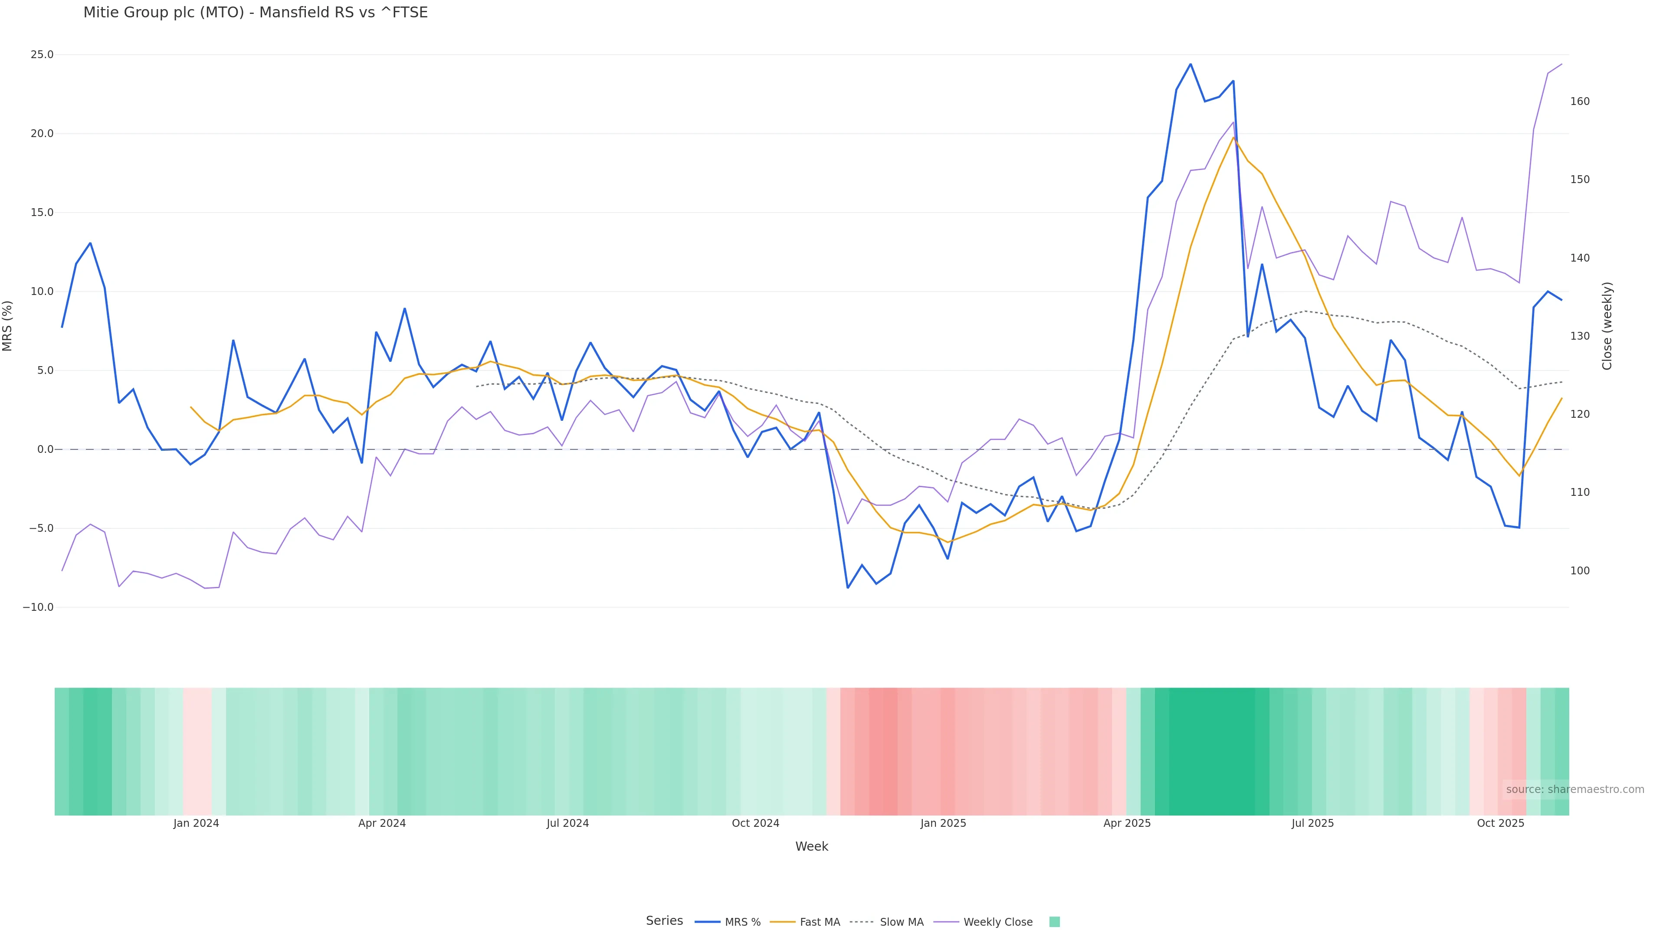The image size is (1666, 937).
Task: Click the 160 tick on Close axis
Action: pos(1579,102)
